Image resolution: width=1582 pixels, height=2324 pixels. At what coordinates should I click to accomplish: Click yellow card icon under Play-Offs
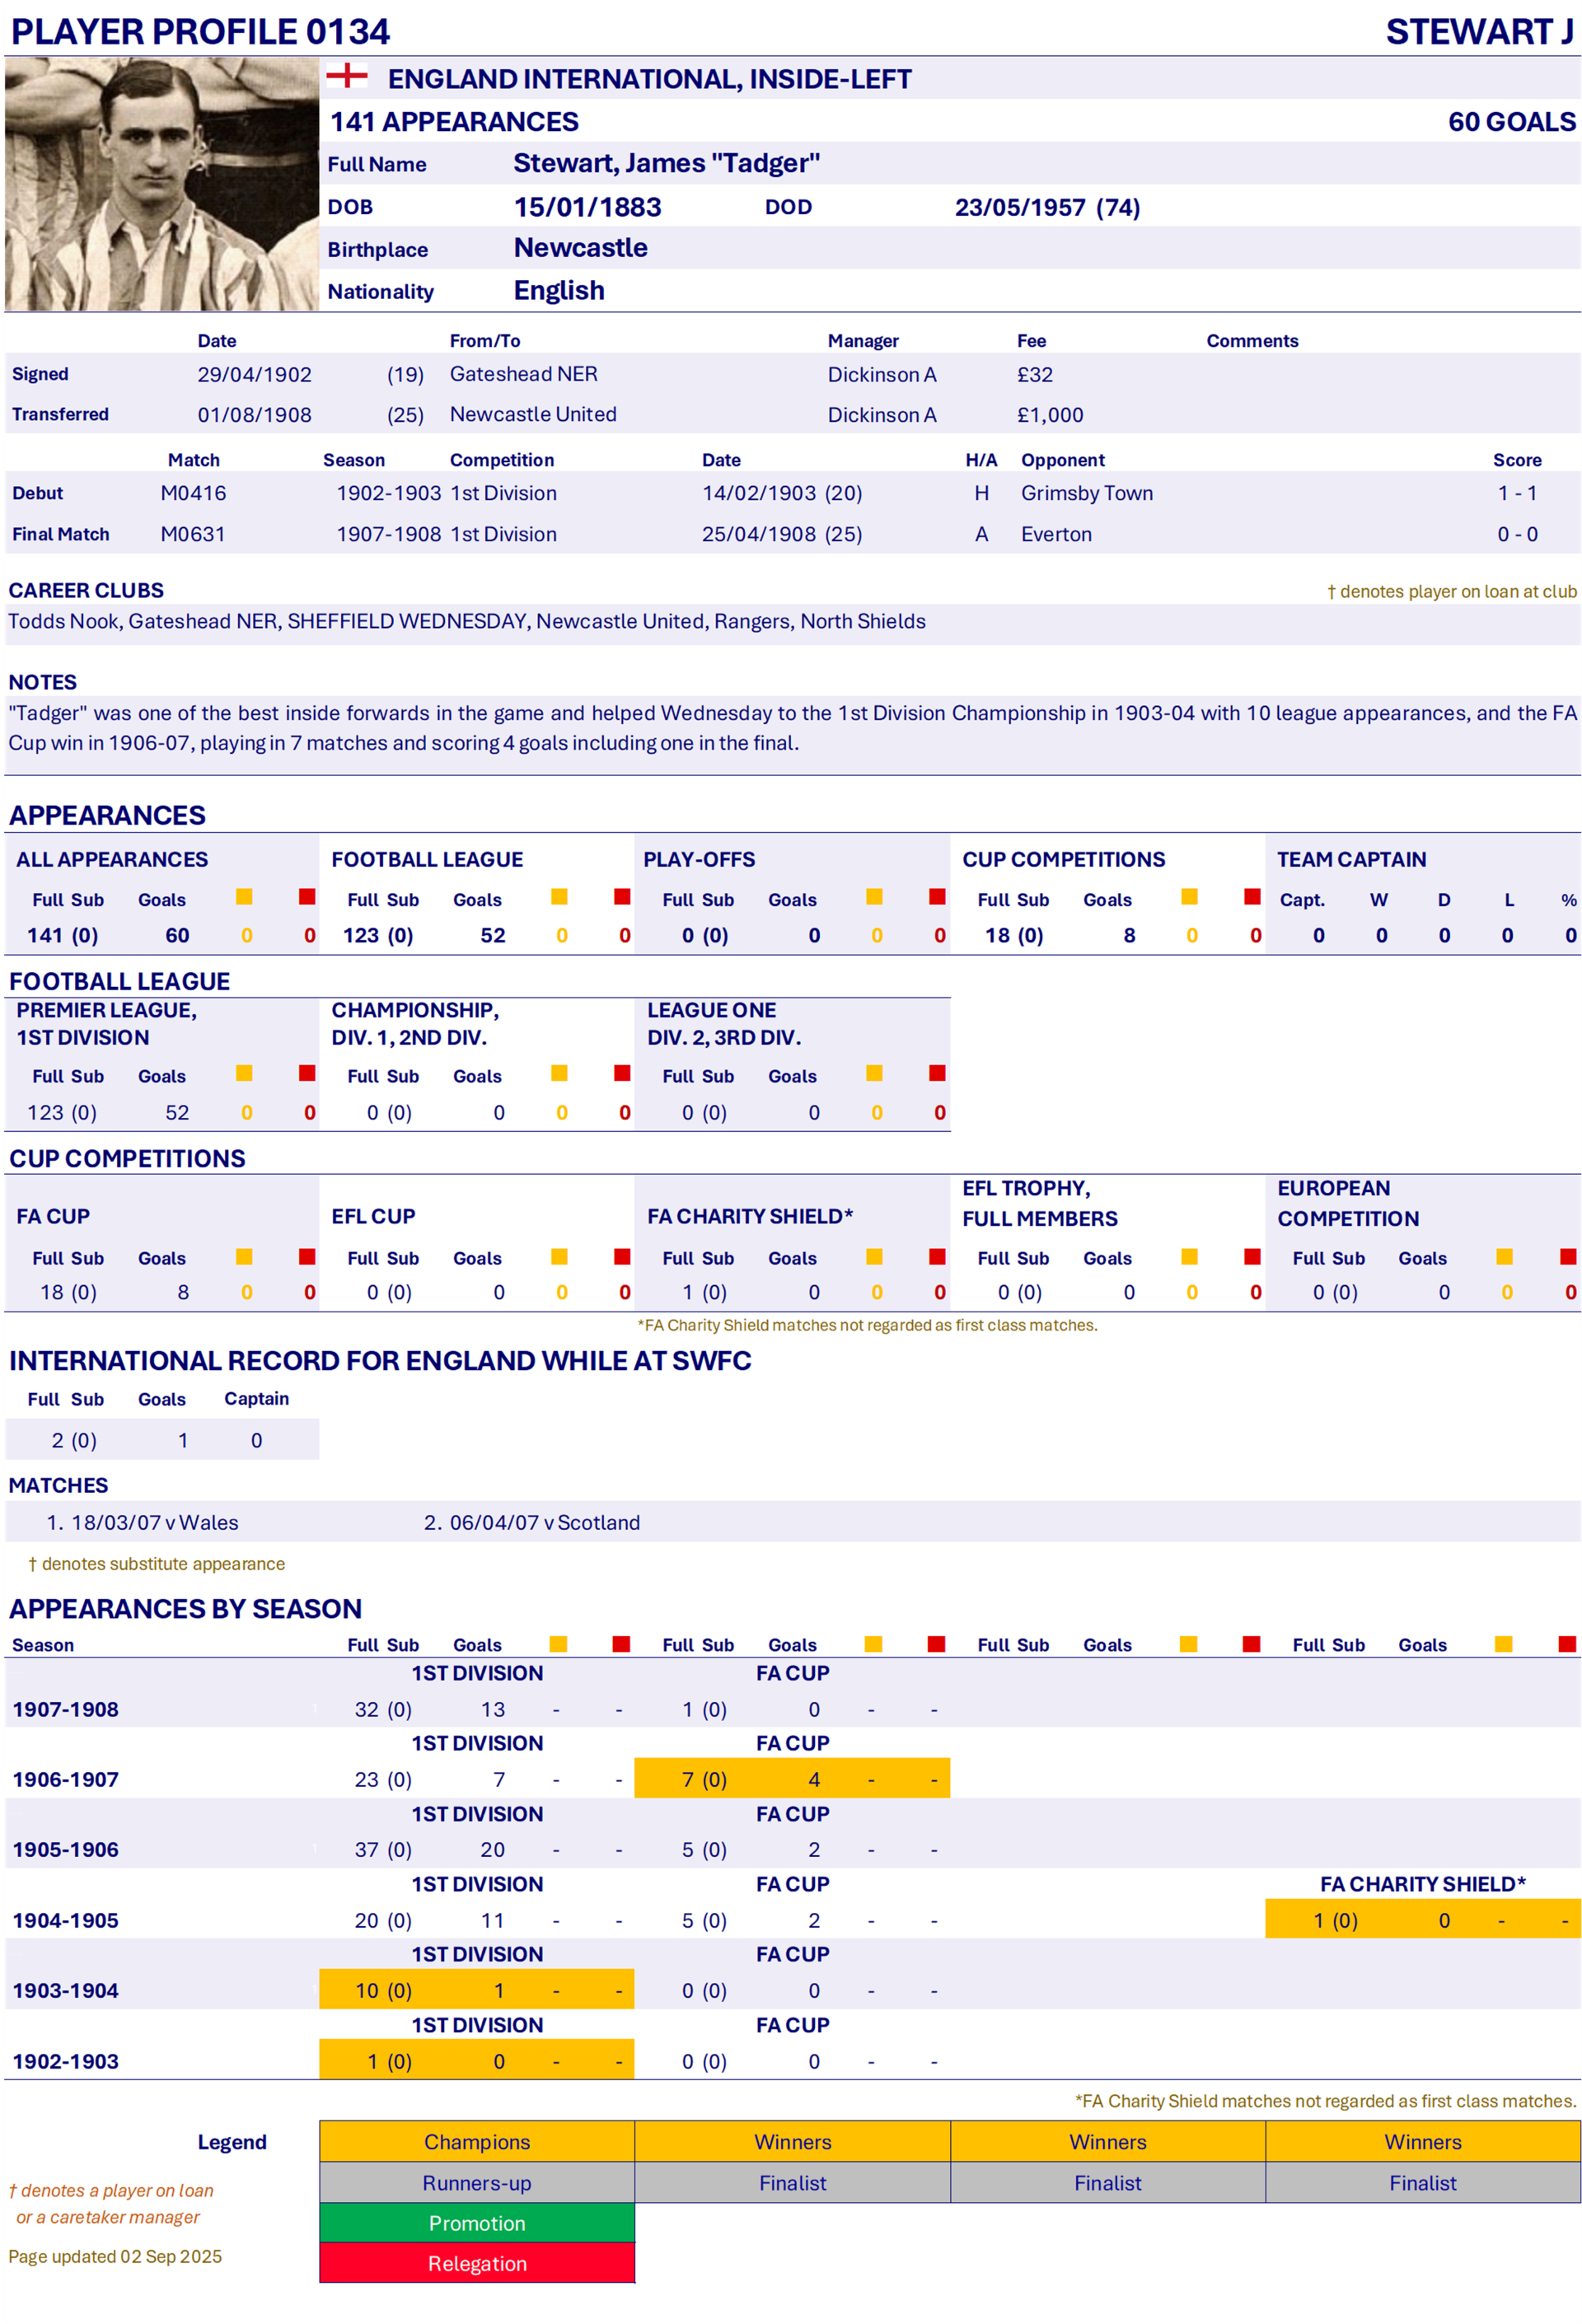point(874,897)
